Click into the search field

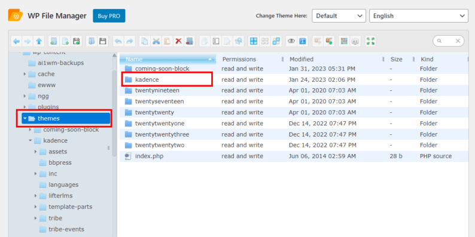click(x=448, y=41)
